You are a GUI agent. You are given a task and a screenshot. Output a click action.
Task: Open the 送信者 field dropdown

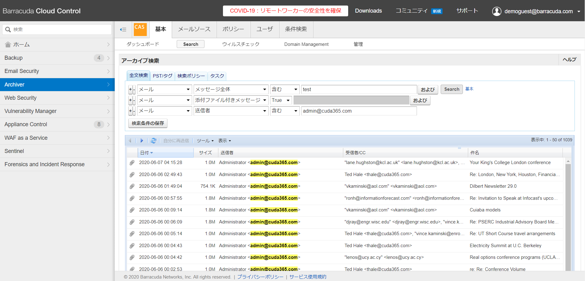click(231, 111)
